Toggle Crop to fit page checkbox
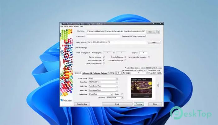This screenshot has width=218, height=125. coord(126,57)
